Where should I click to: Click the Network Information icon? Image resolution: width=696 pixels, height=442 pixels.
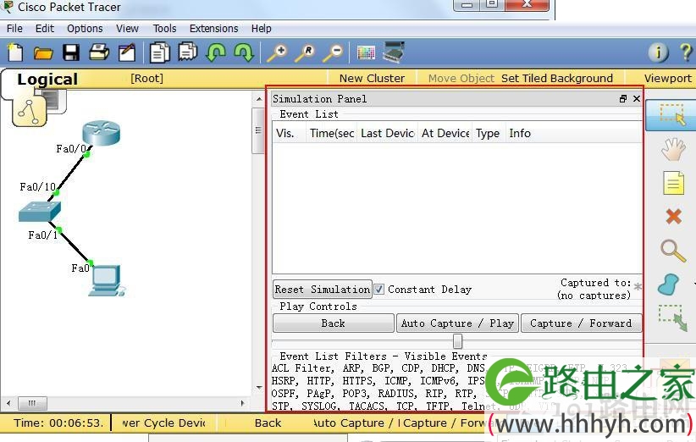coord(658,52)
